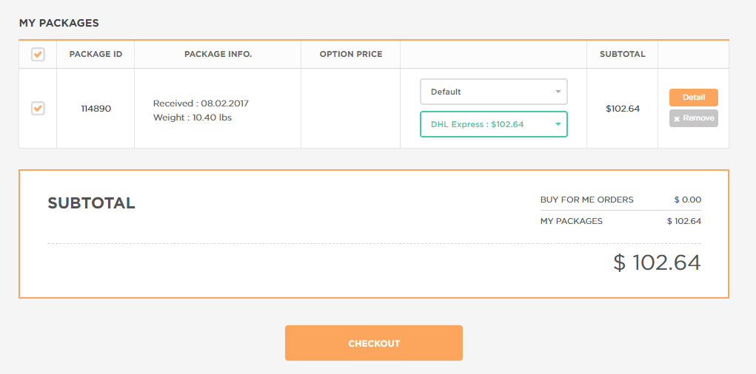Open the DHL Express shipping dropdown
This screenshot has width=756, height=374.
click(494, 124)
